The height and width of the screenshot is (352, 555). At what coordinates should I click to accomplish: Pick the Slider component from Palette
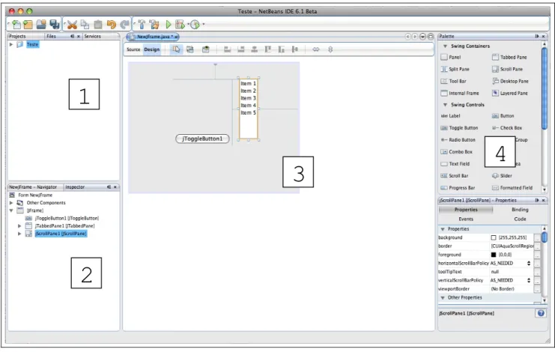pos(502,175)
